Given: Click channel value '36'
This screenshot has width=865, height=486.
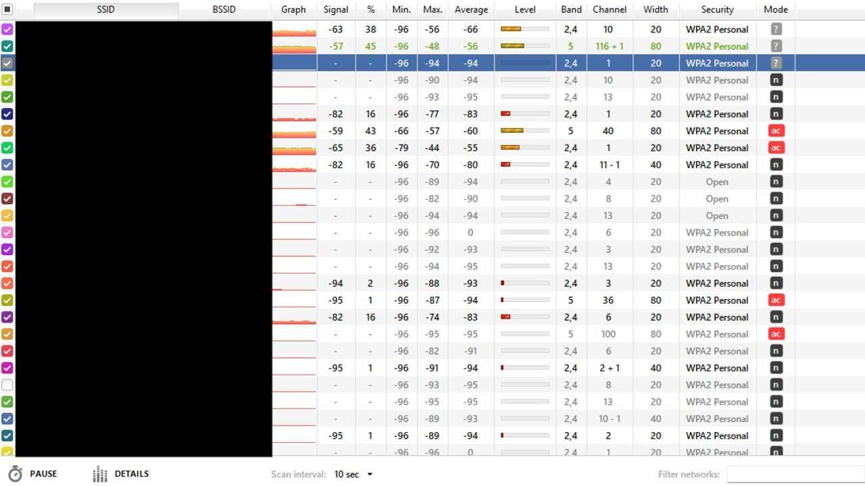Looking at the screenshot, I should coord(608,300).
